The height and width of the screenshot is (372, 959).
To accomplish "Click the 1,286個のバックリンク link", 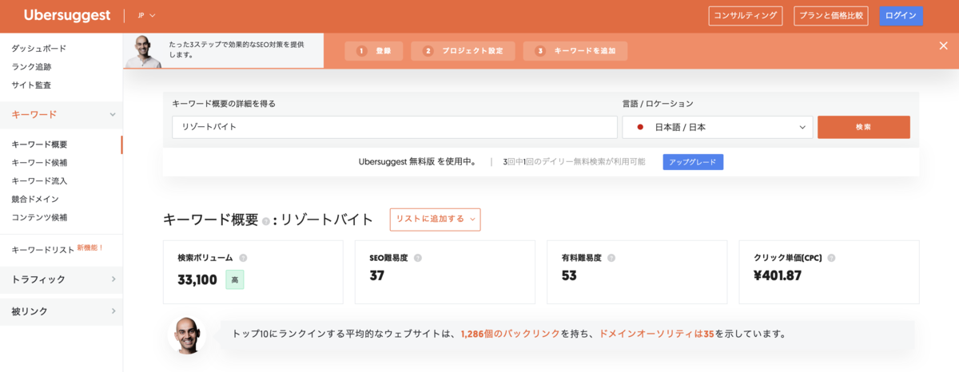I will 511,334.
